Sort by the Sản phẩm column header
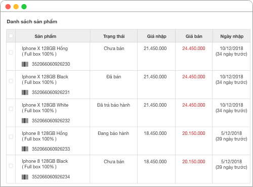 (x=46, y=36)
